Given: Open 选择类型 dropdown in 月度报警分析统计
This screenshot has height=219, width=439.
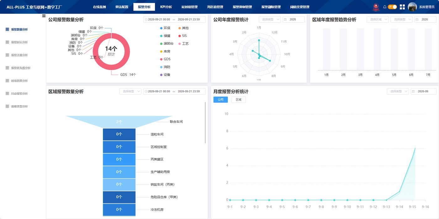Looking at the screenshot, I should tap(398, 91).
